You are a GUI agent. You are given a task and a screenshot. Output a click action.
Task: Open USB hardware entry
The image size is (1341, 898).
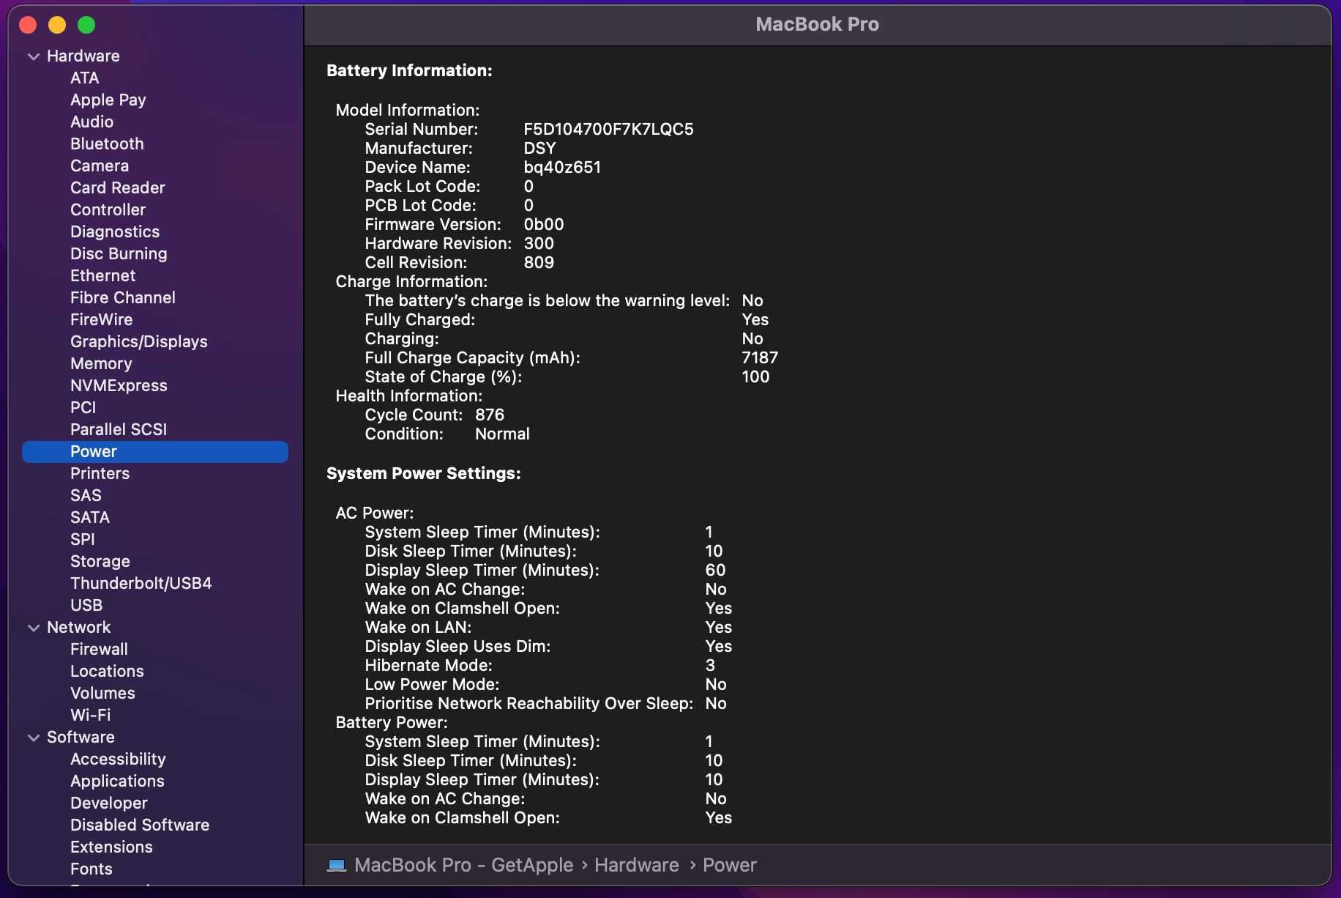pos(86,605)
